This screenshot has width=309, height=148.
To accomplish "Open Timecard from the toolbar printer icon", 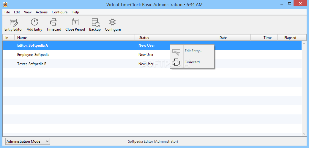I will click(54, 23).
